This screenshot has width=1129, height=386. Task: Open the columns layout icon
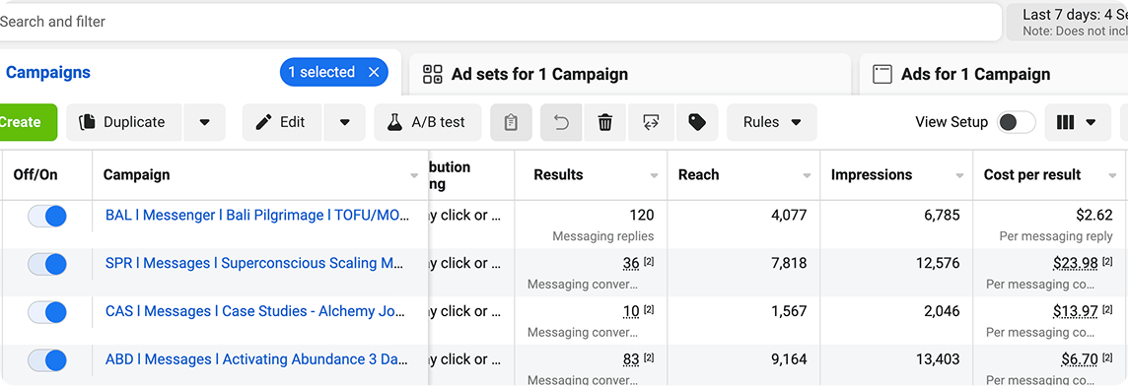pos(1077,122)
